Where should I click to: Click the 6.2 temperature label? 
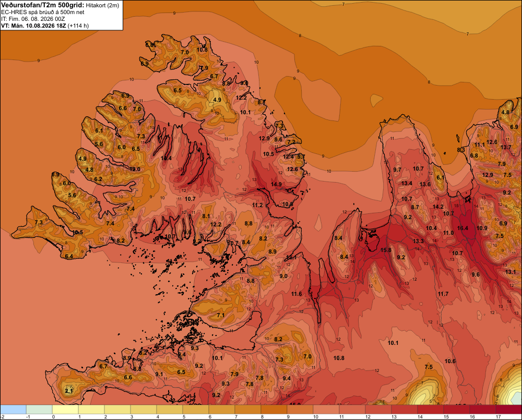point(98,179)
